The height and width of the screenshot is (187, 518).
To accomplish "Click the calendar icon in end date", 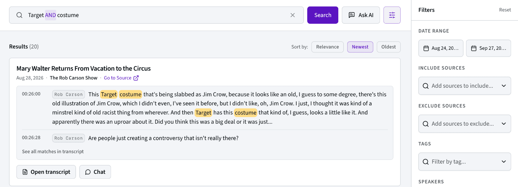I will 474,48.
